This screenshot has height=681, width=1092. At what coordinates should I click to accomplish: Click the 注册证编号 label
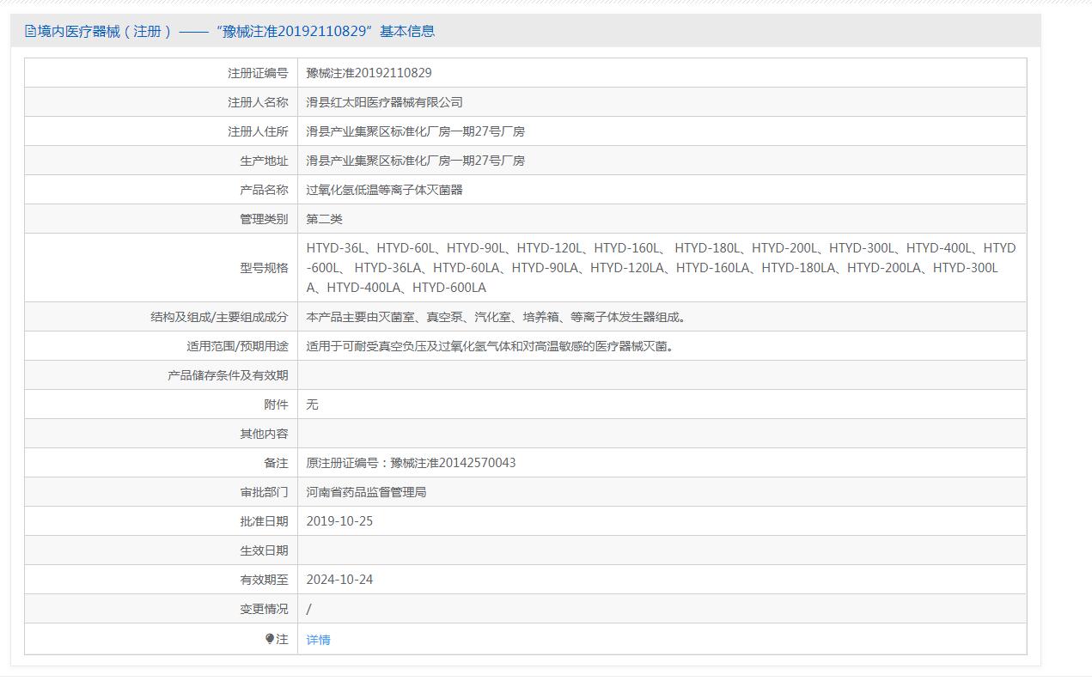(258, 73)
